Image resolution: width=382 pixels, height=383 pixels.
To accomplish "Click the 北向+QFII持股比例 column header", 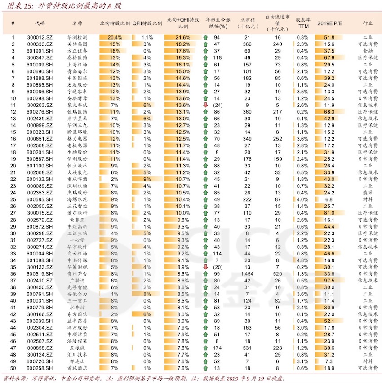I will pos(183,23).
